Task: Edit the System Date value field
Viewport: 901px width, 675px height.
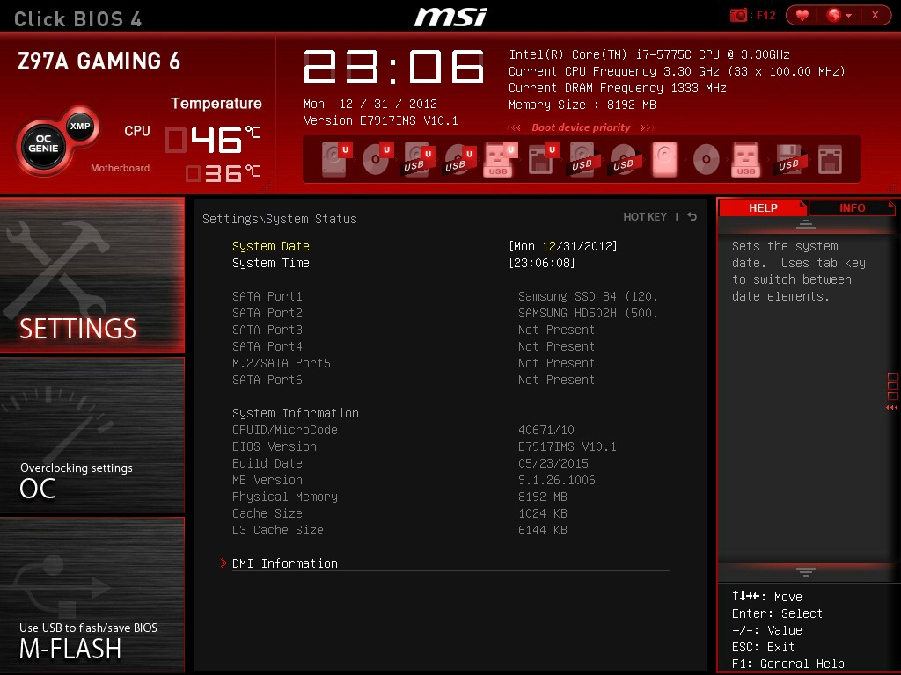Action: [563, 246]
